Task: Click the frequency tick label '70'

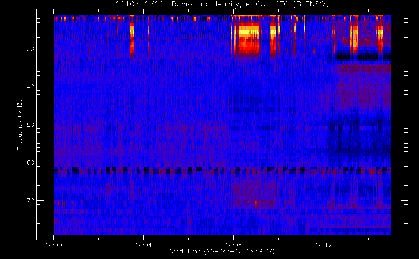Action: (x=31, y=201)
